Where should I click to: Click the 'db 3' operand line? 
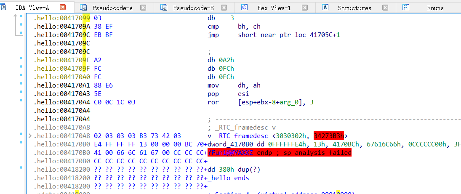click(x=221, y=18)
